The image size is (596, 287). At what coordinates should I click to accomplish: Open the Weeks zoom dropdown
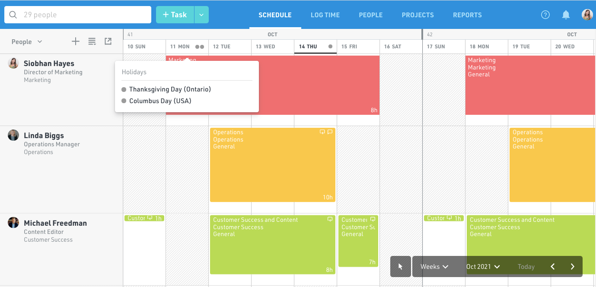point(434,267)
